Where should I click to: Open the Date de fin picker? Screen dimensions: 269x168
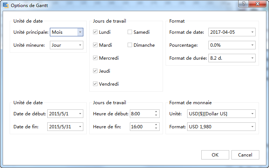click(x=80, y=127)
